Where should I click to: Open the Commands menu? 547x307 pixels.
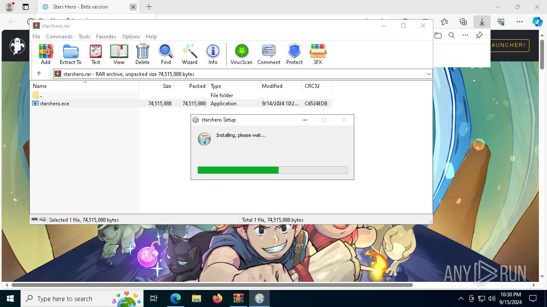(x=59, y=37)
